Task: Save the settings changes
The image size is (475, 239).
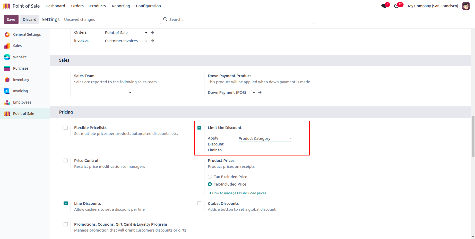Action: pyautogui.click(x=11, y=20)
